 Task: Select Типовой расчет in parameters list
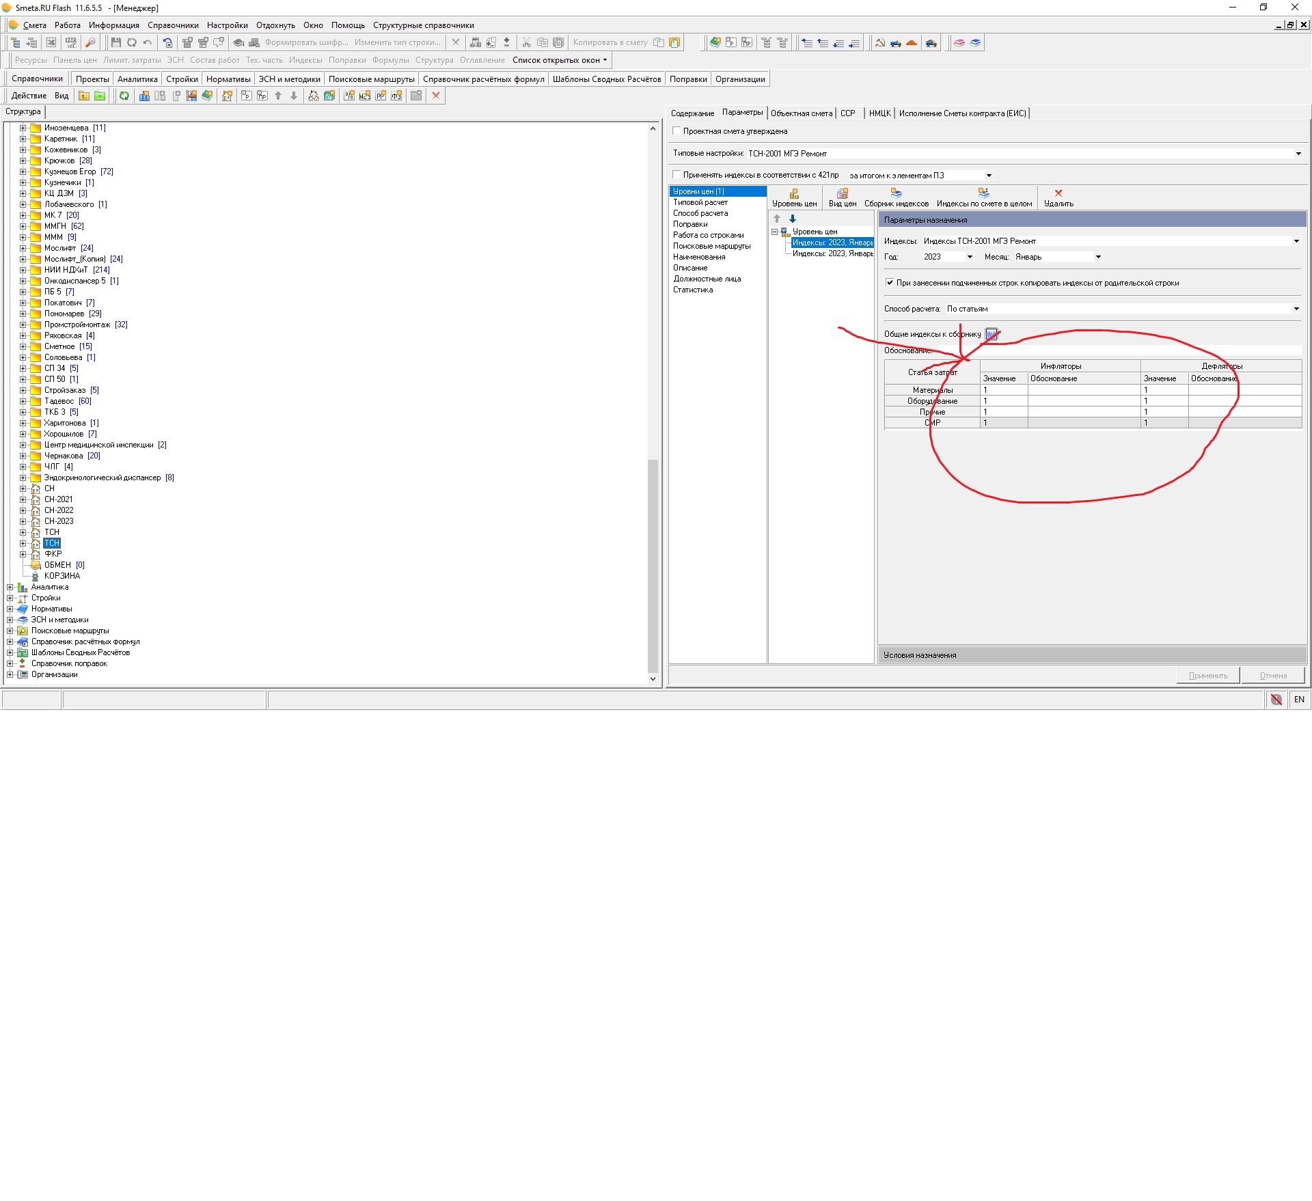coord(700,202)
